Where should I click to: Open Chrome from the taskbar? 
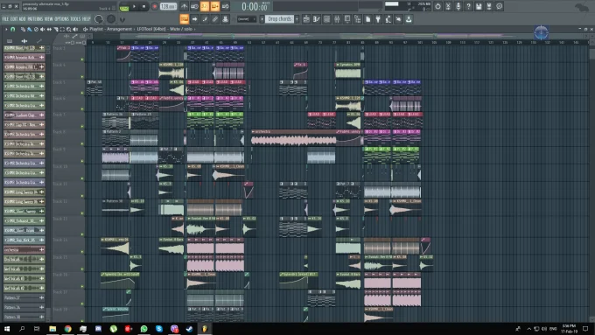pos(67,329)
